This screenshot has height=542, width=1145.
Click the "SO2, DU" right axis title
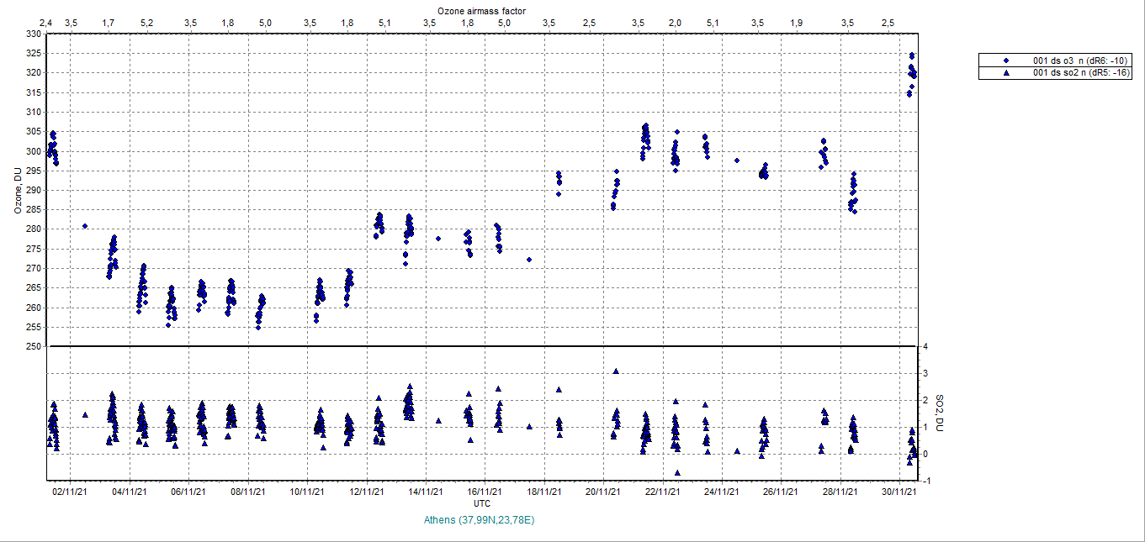[x=941, y=413]
